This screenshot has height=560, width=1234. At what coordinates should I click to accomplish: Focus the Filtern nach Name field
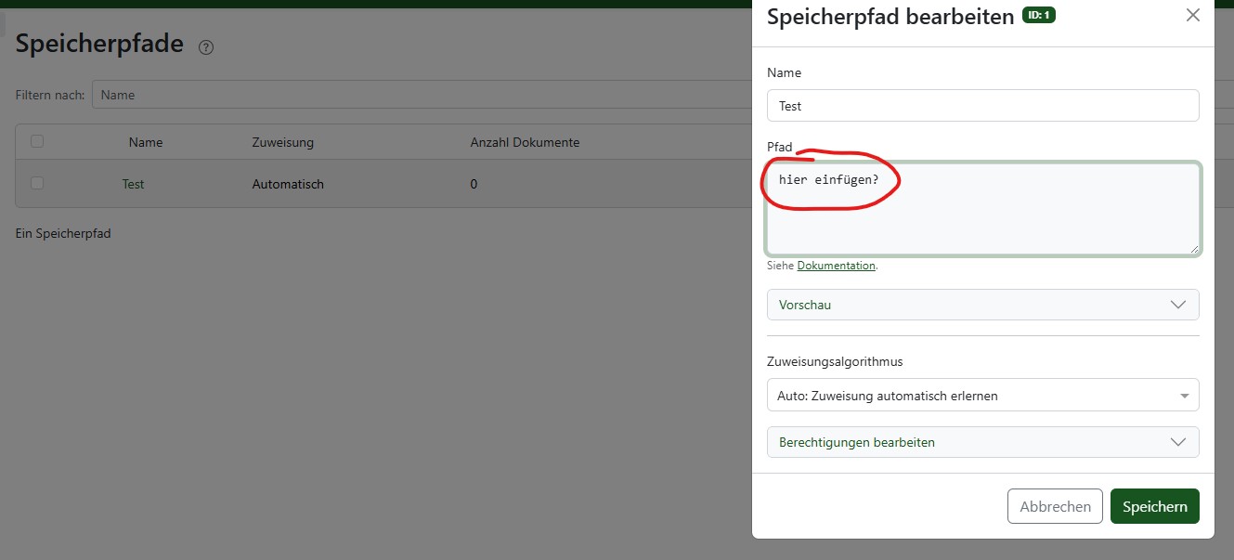[x=418, y=95]
